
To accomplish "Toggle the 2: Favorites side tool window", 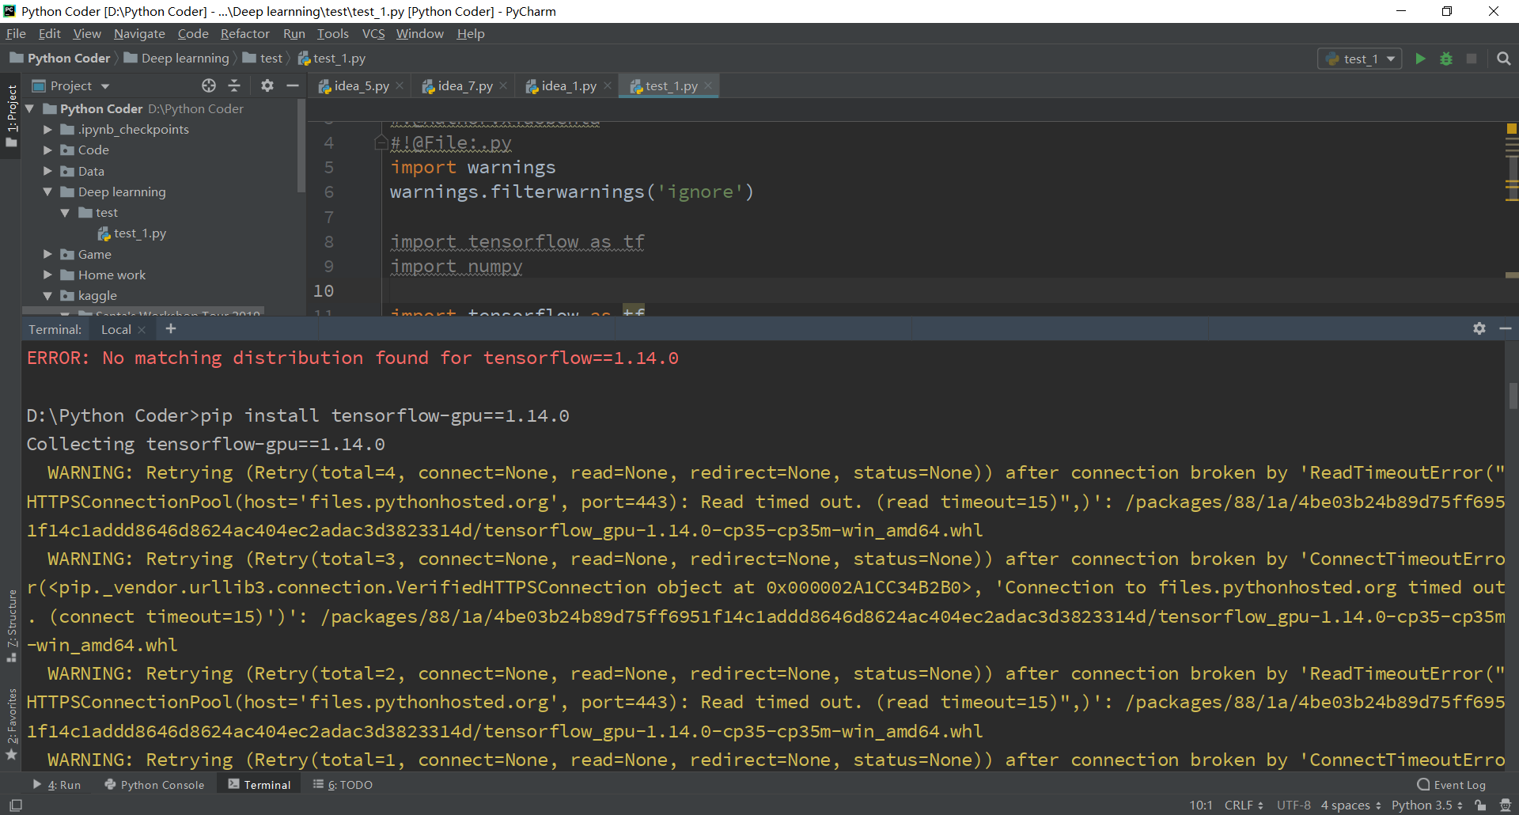I will pyautogui.click(x=11, y=724).
